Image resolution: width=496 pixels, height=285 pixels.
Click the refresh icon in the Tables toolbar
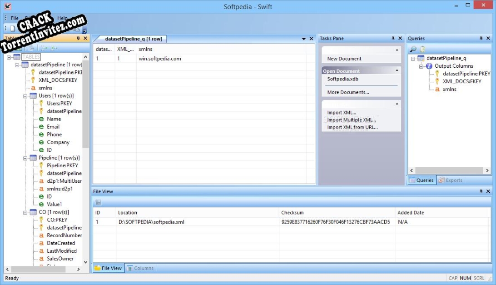tap(32, 48)
